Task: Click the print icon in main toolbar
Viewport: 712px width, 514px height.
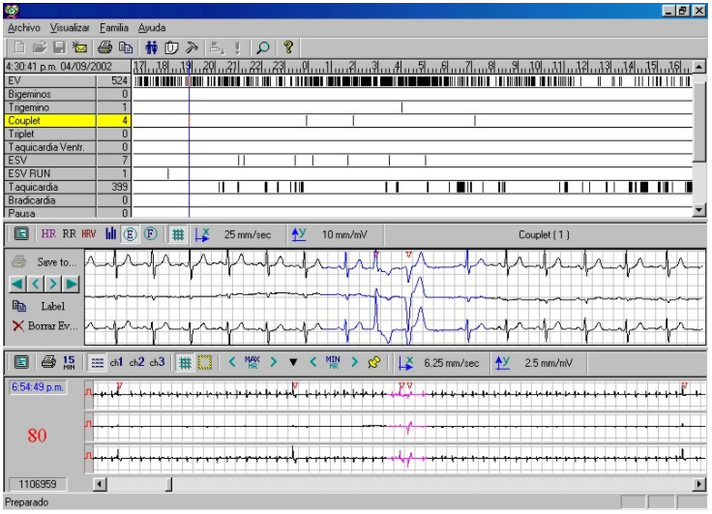Action: click(x=105, y=46)
